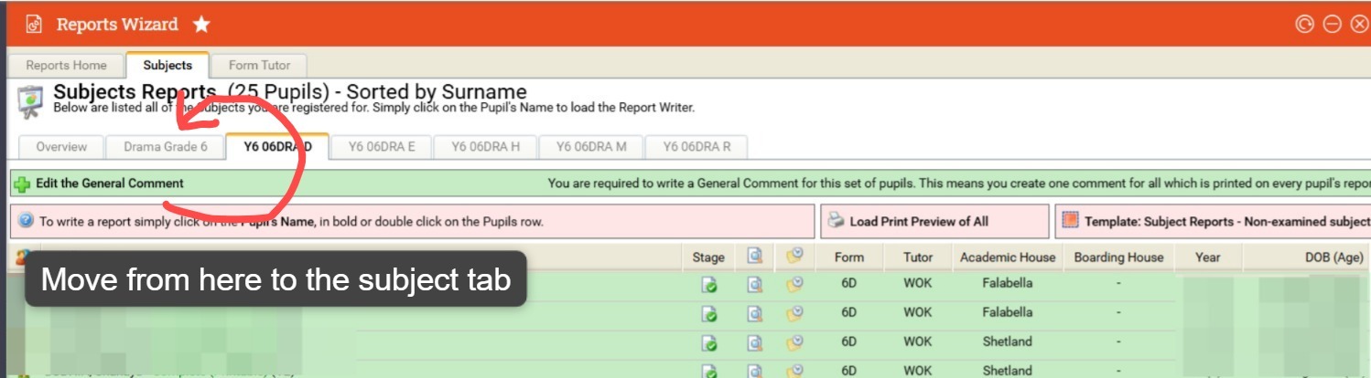The width and height of the screenshot is (1371, 378).
Task: Click the printer icon for print preview
Action: [836, 221]
